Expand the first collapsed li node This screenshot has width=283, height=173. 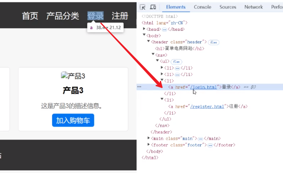coord(162,68)
